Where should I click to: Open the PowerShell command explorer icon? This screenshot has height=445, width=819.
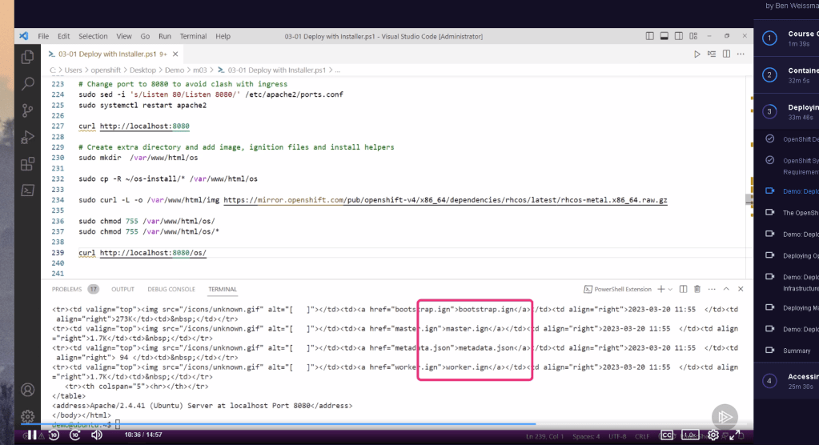coord(28,190)
